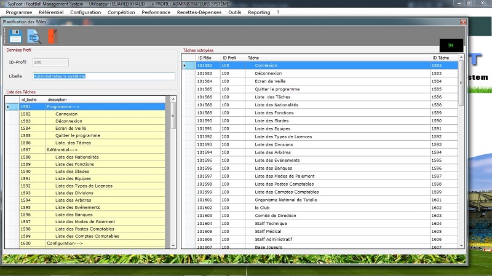Sort task list by id_tache column header

tap(33, 100)
